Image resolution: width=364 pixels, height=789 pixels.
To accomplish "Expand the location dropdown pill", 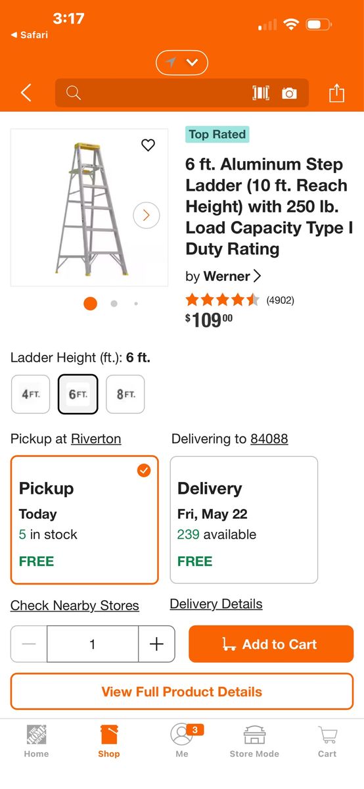I will pos(182,62).
